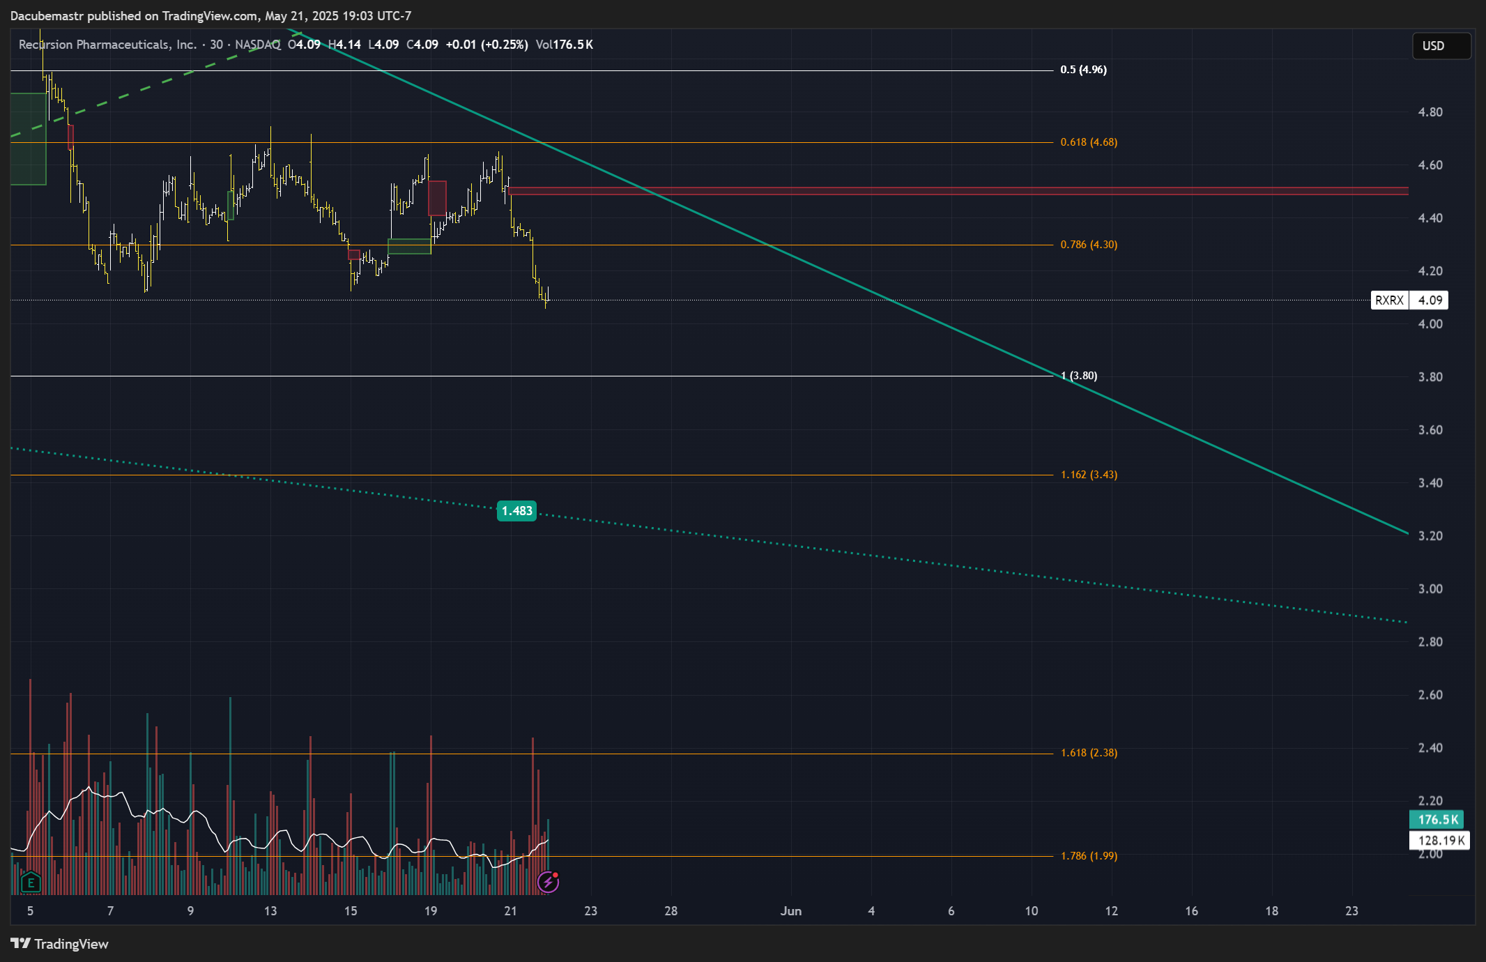Click the RXRX symbol price tag
Screen dimensions: 1486x962
[x=1389, y=300]
